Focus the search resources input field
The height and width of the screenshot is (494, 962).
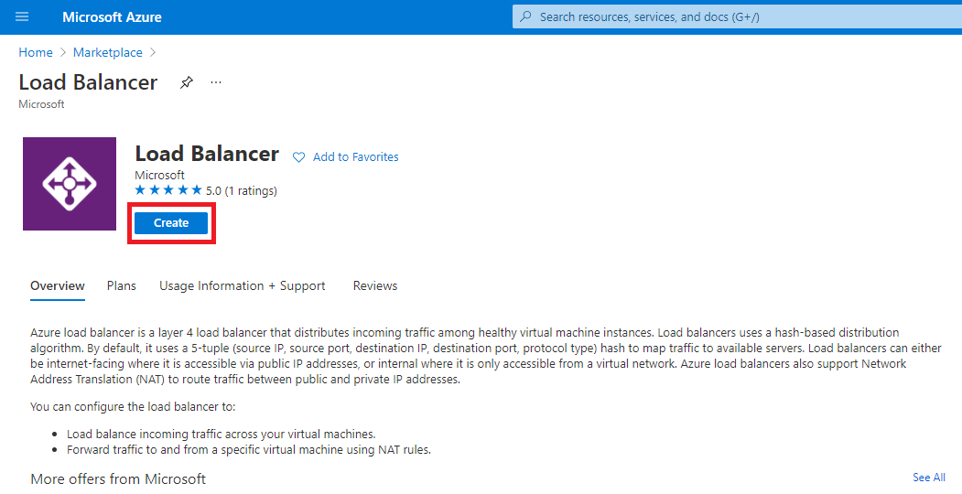tap(732, 17)
